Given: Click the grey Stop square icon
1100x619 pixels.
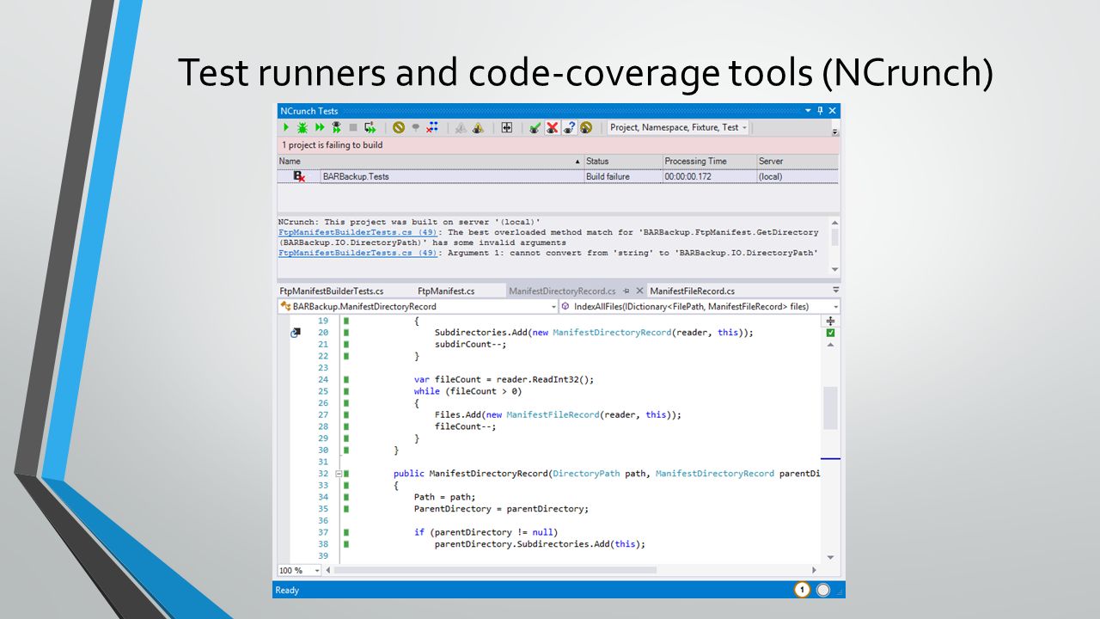Looking at the screenshot, I should point(353,127).
